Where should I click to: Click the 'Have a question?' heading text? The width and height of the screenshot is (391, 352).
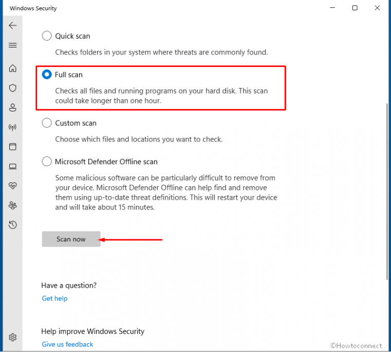[x=69, y=285]
